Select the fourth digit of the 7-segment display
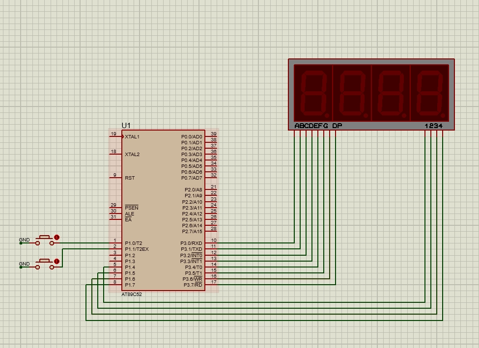The width and height of the screenshot is (479, 348). tap(429, 93)
